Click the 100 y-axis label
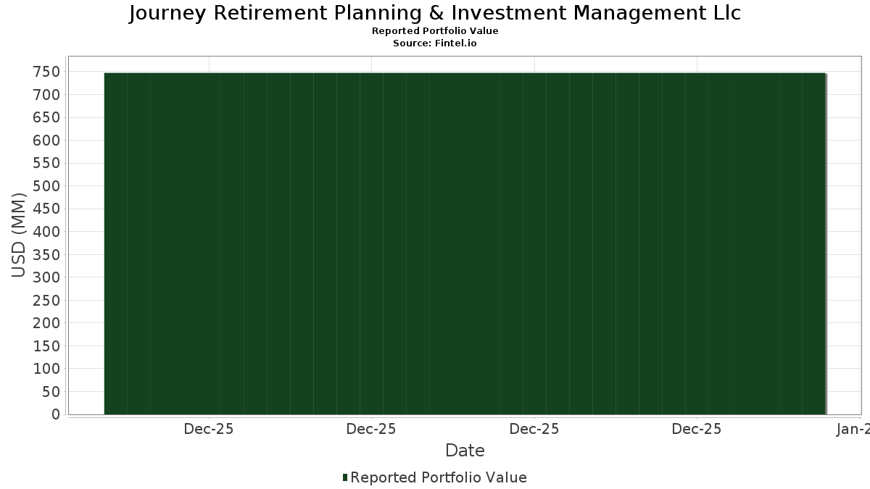Viewport: 870px width, 489px height. [x=46, y=369]
